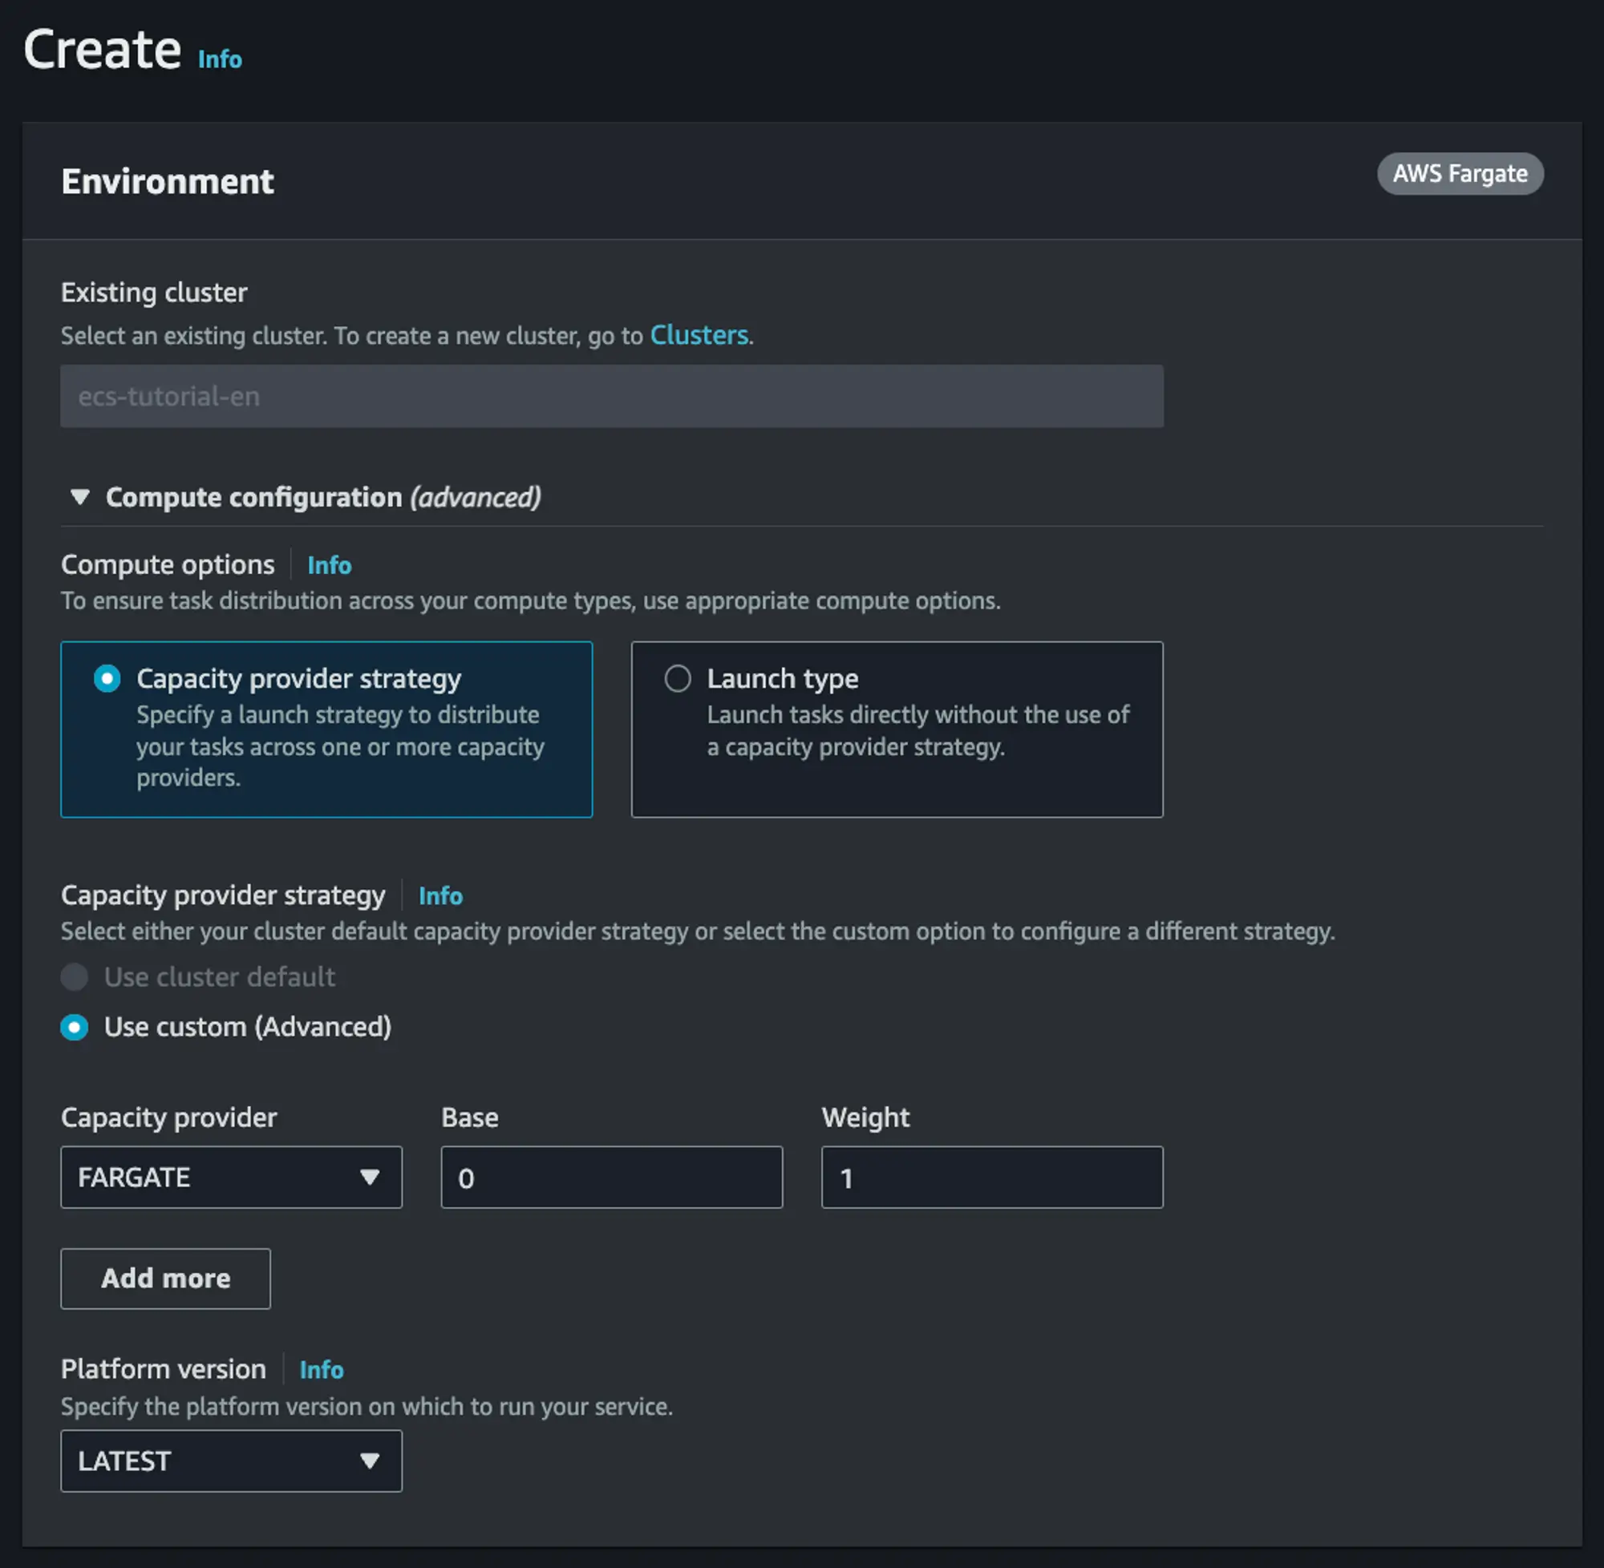Open the FARGATE capacity provider dropdown
Screen dimensions: 1604x1568
[231, 1178]
